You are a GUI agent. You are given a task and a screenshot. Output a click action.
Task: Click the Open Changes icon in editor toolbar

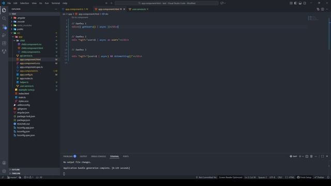coord(318,9)
